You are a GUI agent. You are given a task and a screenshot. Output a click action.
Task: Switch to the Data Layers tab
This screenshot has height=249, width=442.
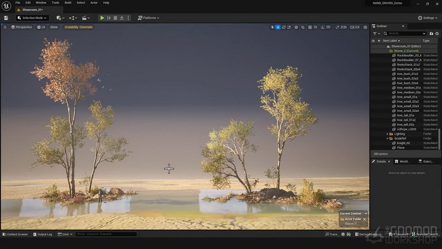(426, 161)
